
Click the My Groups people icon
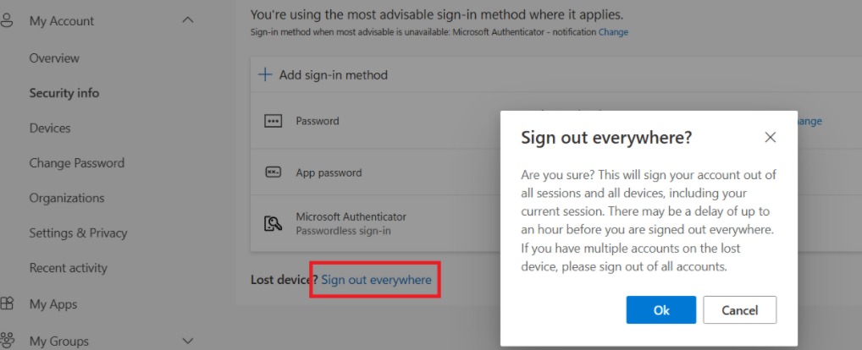[8, 341]
